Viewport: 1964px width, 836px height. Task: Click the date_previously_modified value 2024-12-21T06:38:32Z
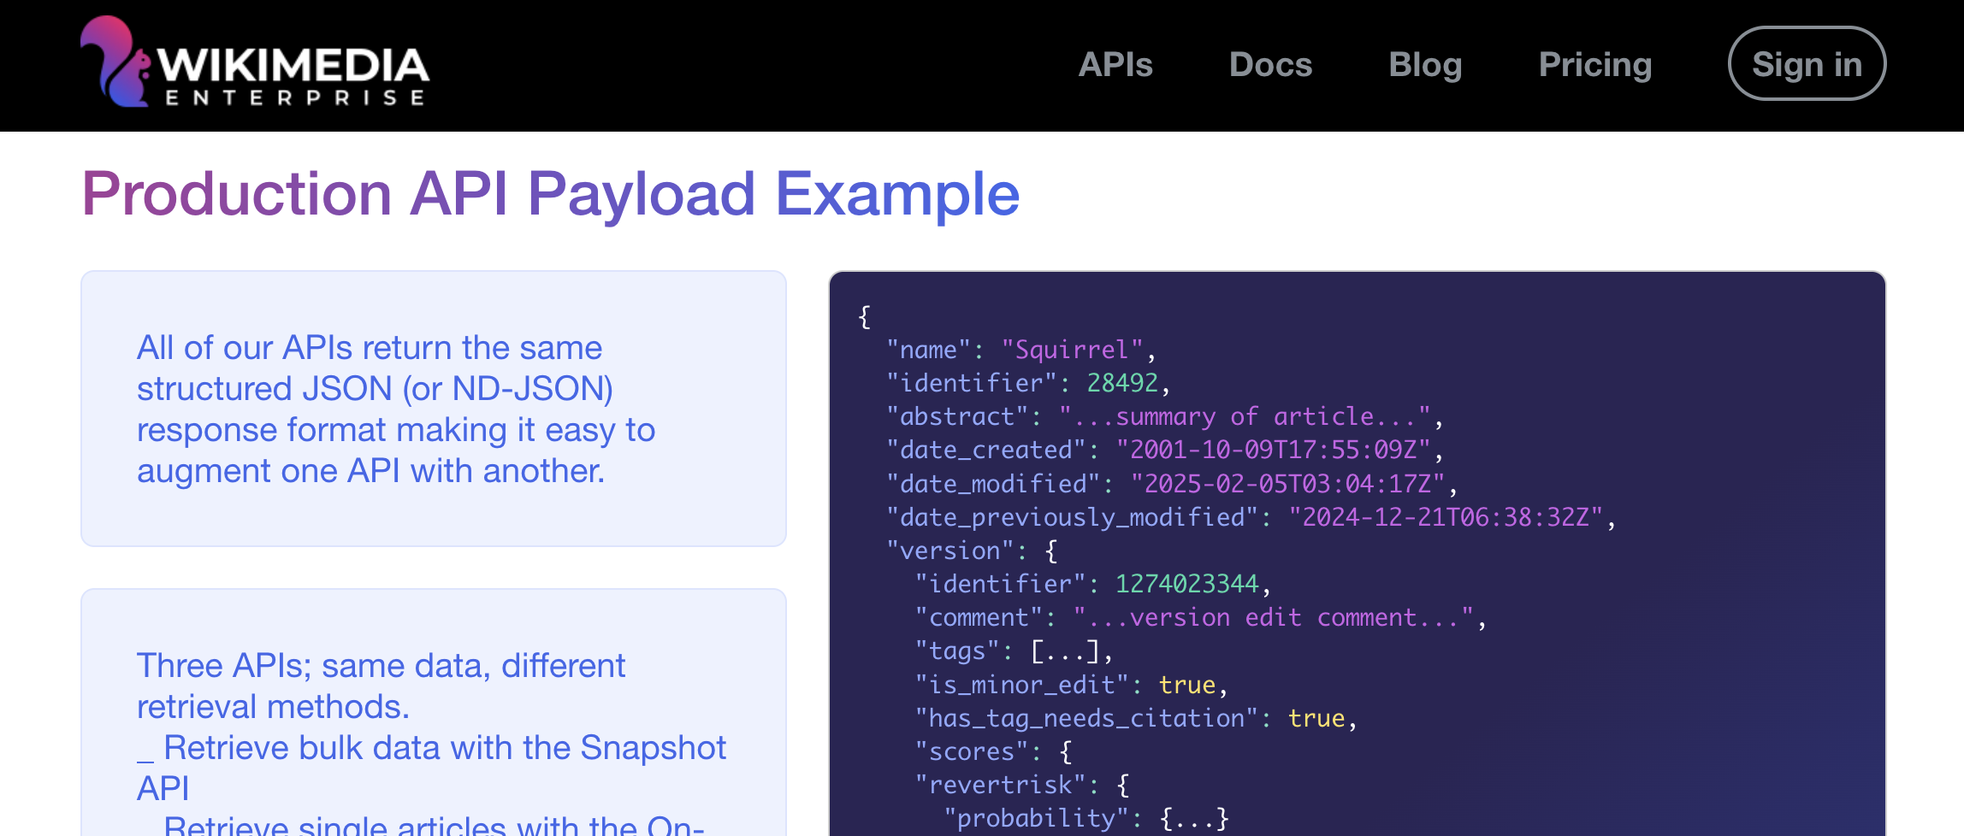pyautogui.click(x=1446, y=517)
